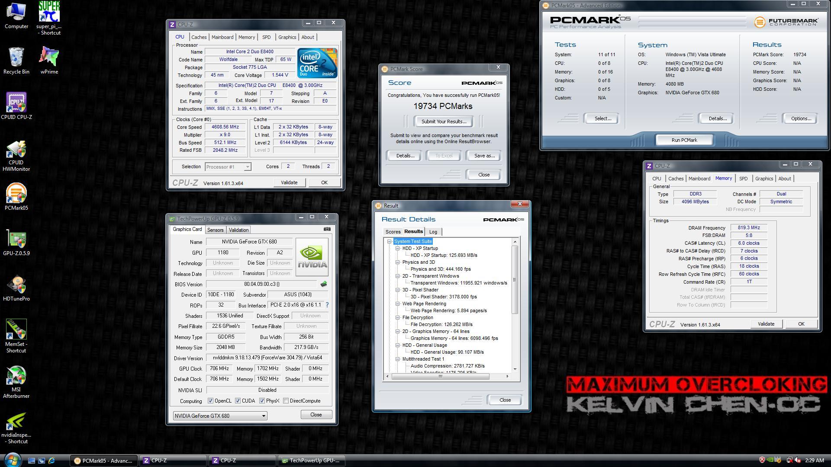This screenshot has width=831, height=467.
Task: Open the Processor #1 selection dropdown
Action: pos(228,167)
